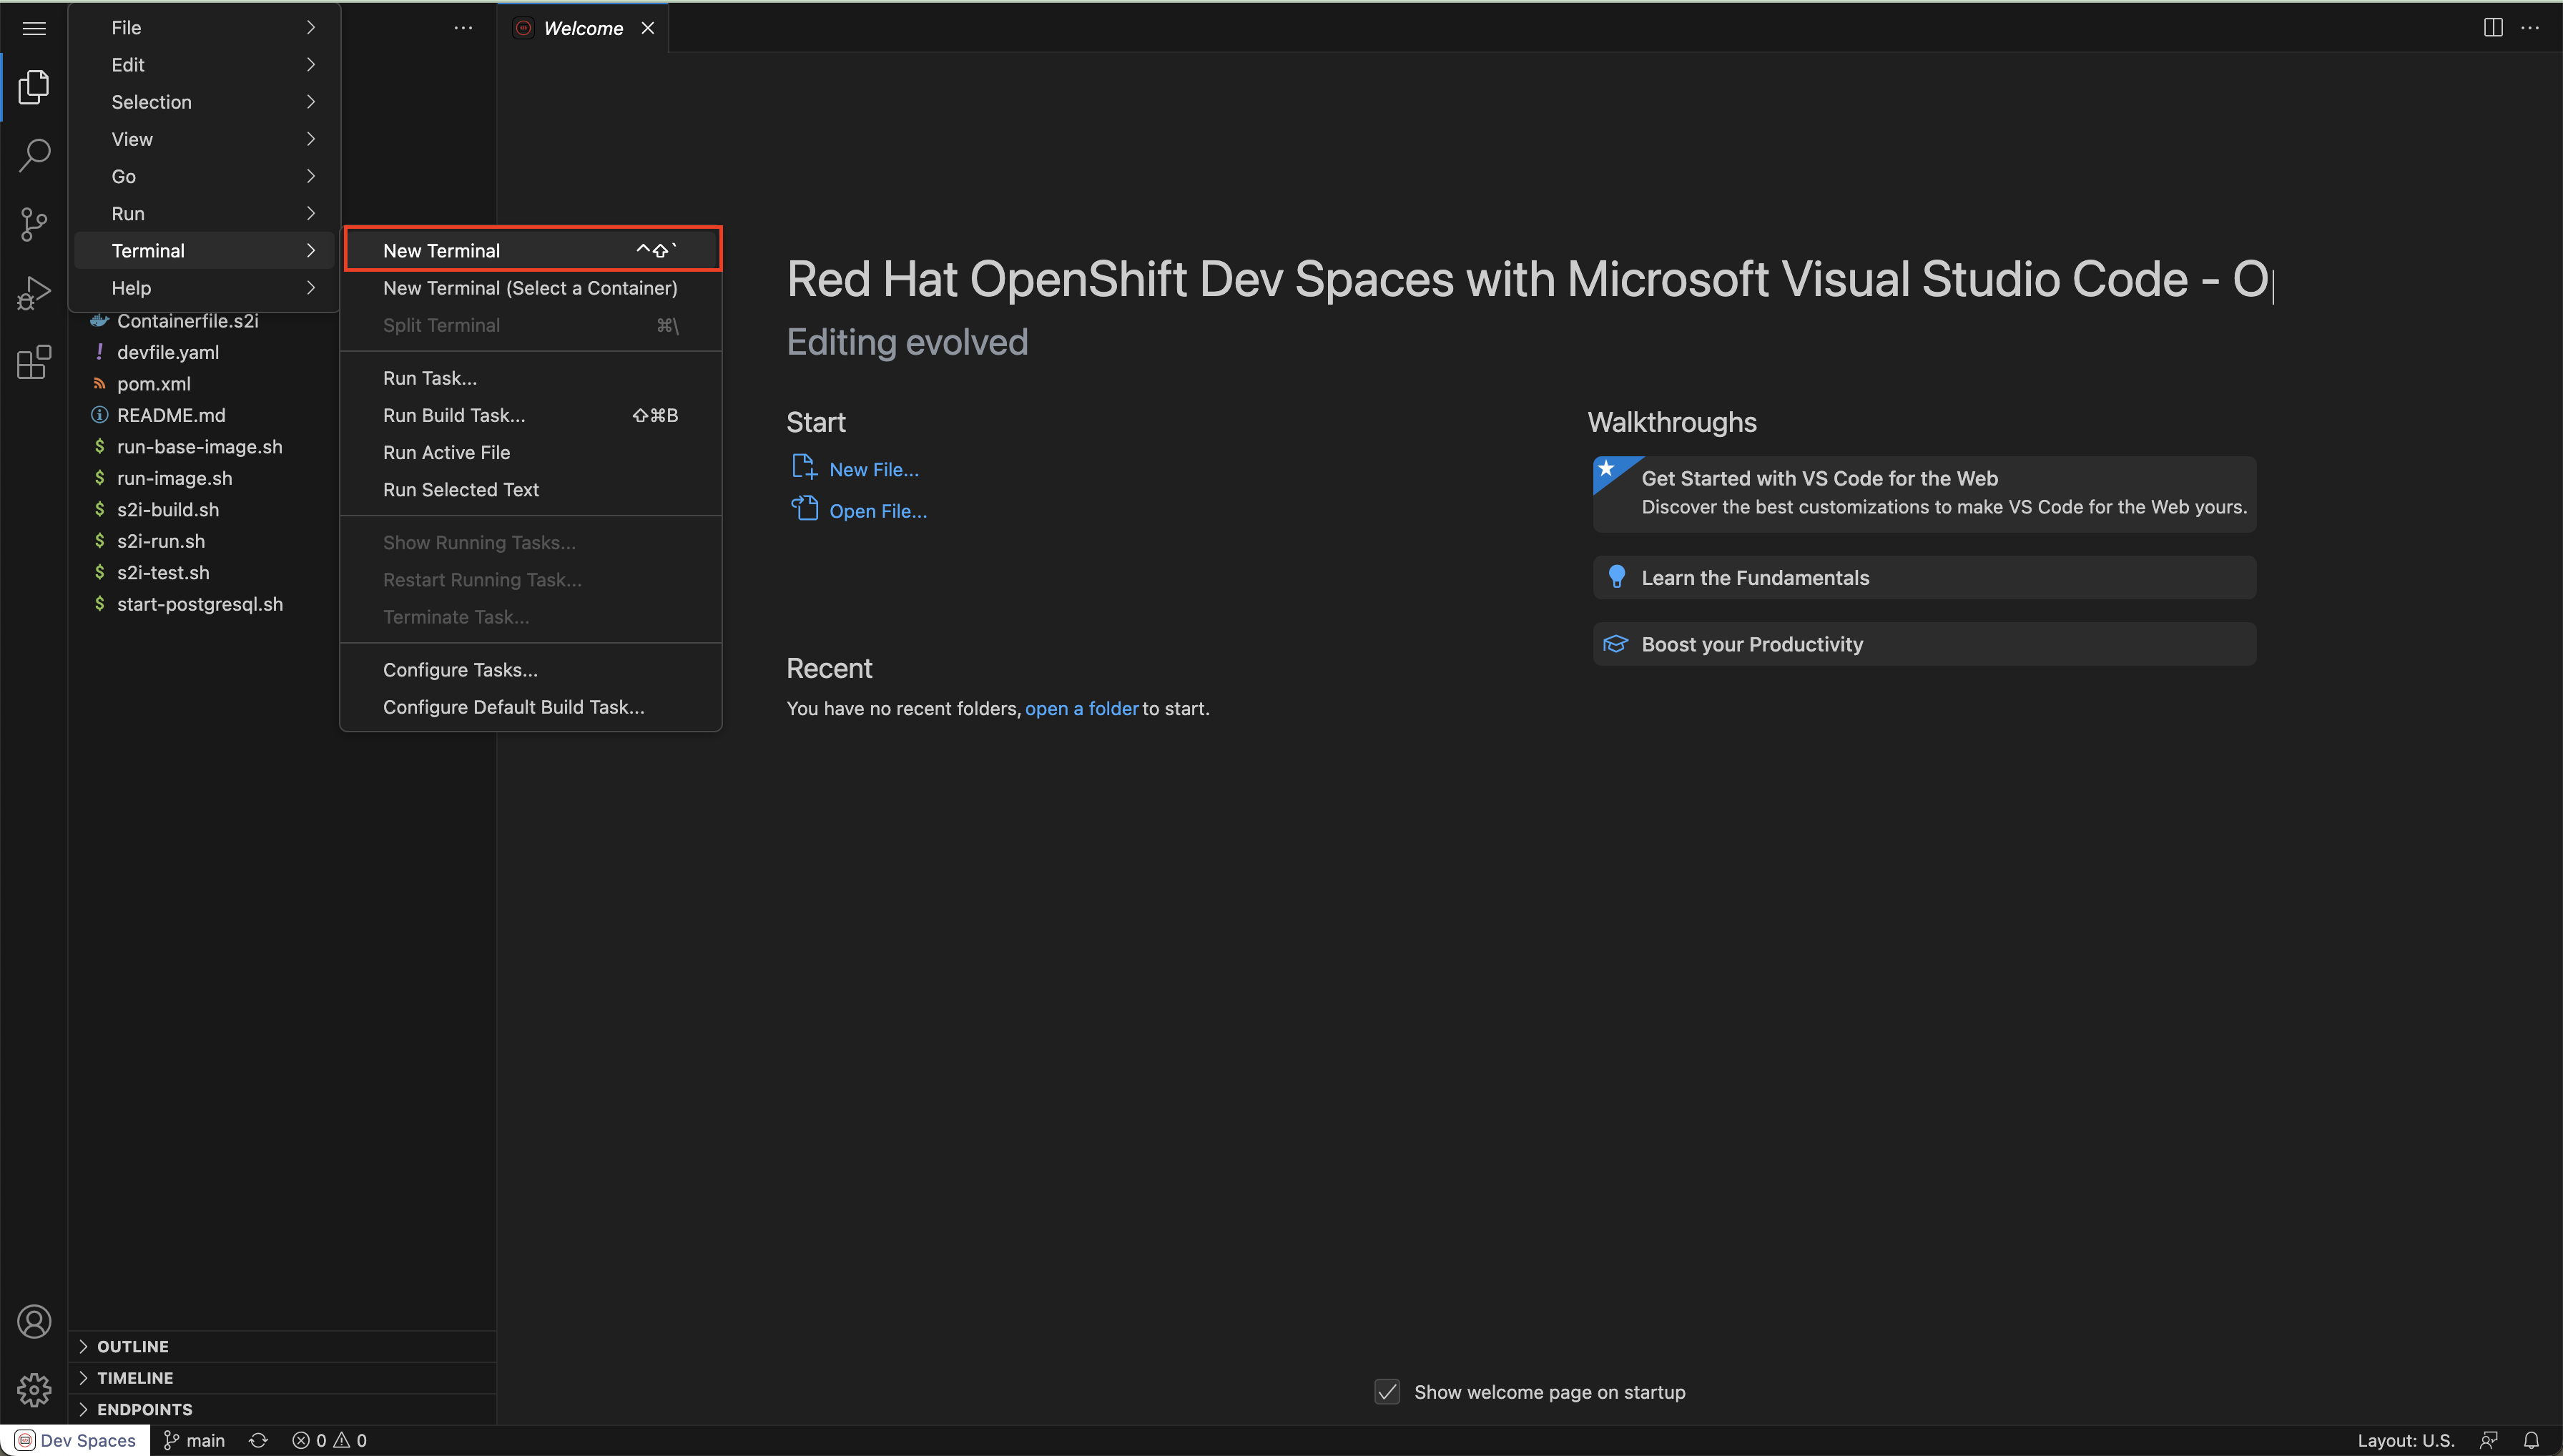Open Containerfile.s2i in the explorer
This screenshot has width=2563, height=1456.
click(187, 321)
